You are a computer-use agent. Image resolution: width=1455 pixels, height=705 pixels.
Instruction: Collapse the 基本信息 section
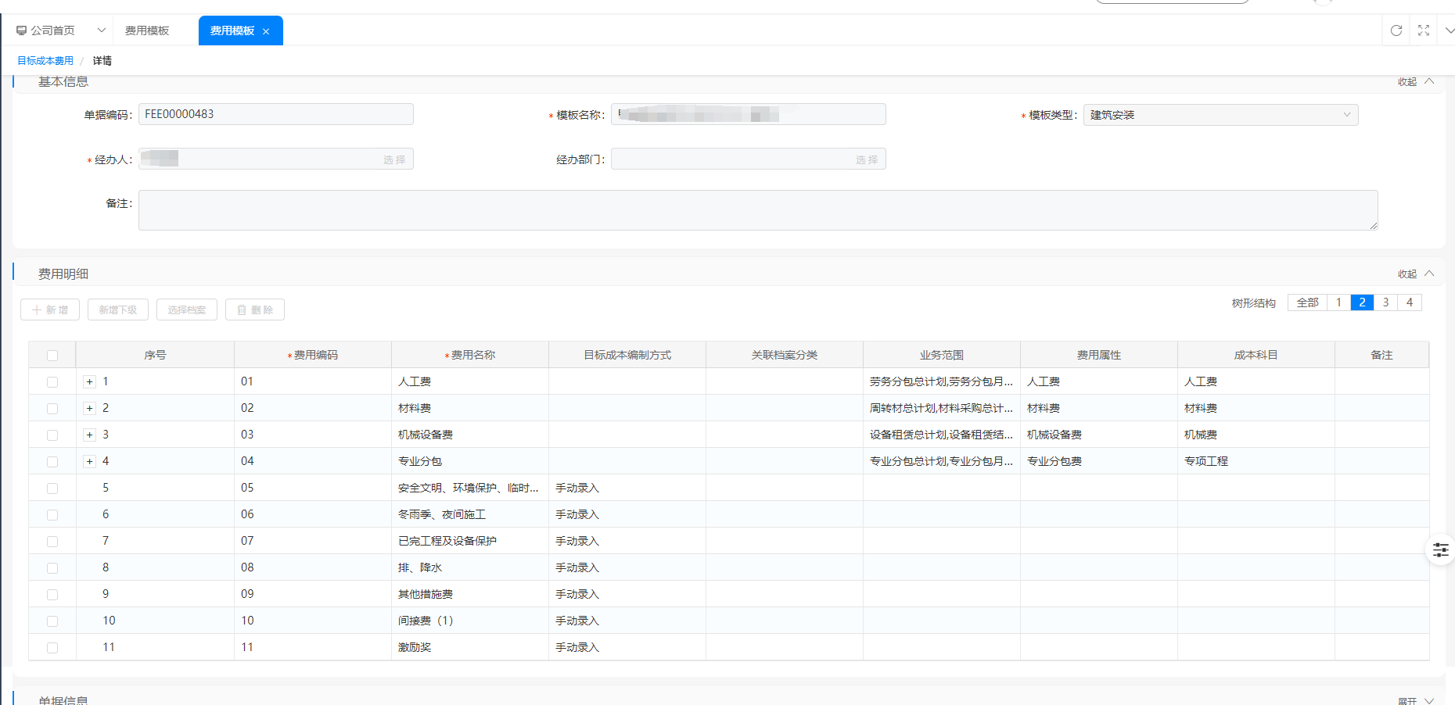tap(1416, 81)
